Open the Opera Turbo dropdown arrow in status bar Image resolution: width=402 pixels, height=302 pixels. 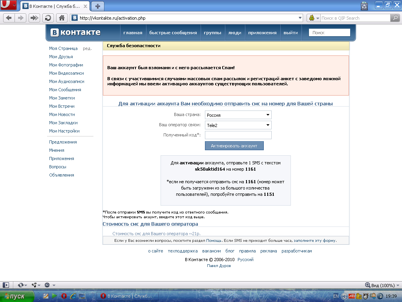[54, 285]
